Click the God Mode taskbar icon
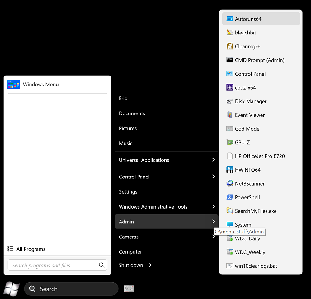The height and width of the screenshot is (299, 311). 129,289
